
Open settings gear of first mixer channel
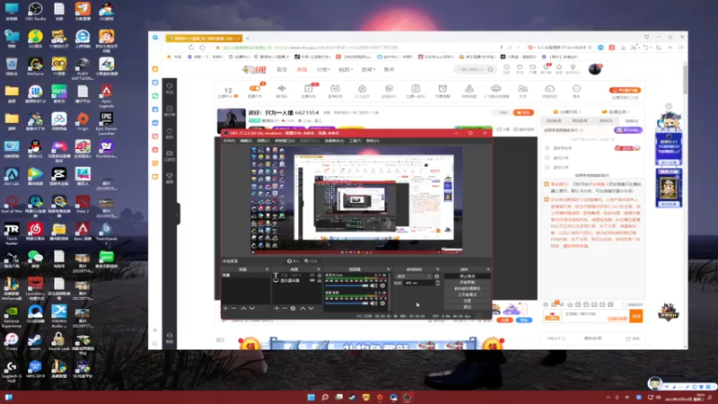(383, 285)
